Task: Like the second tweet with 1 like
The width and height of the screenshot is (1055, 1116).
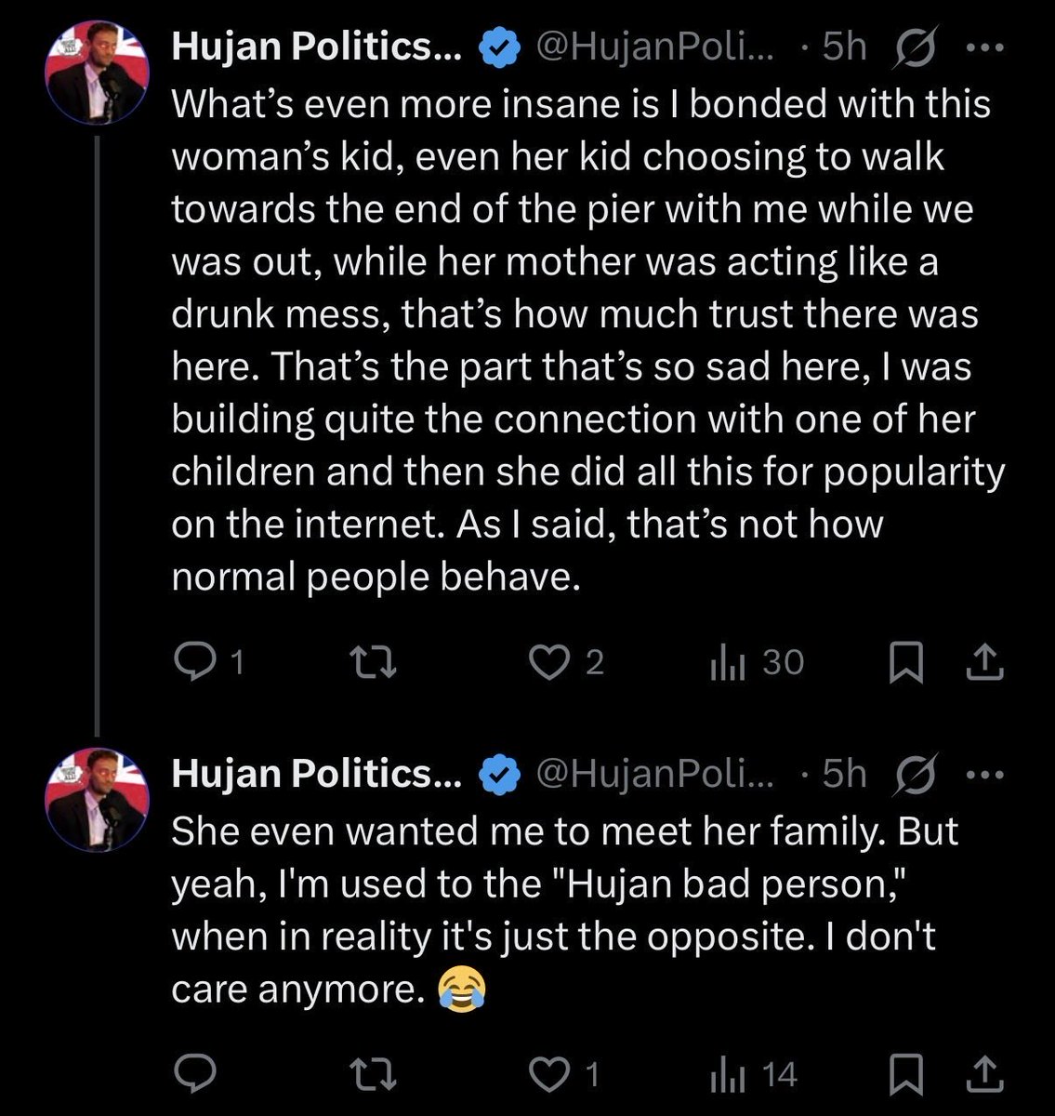Action: point(564,1075)
